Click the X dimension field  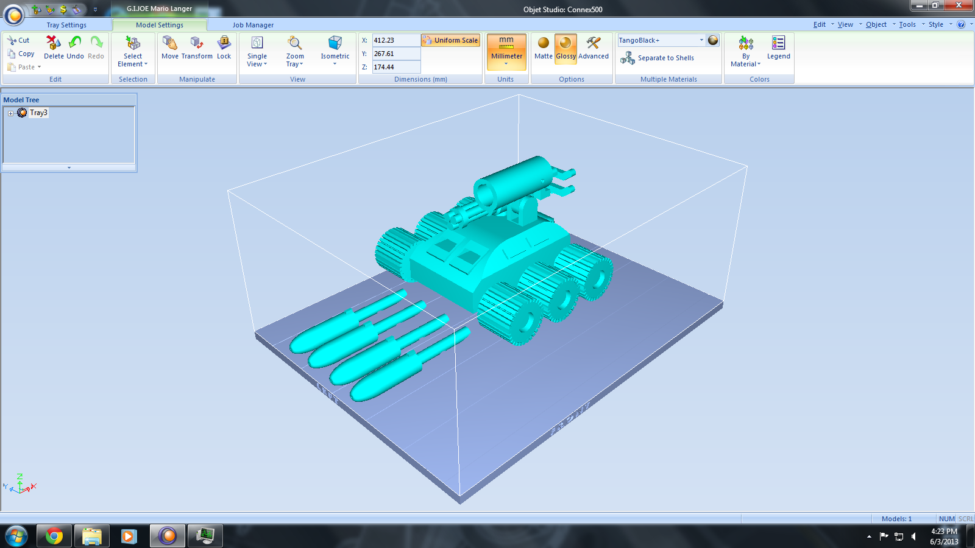396,40
